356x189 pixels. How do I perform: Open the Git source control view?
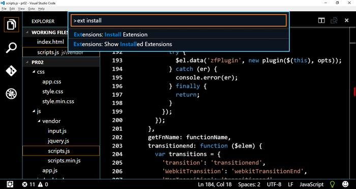(x=11, y=71)
